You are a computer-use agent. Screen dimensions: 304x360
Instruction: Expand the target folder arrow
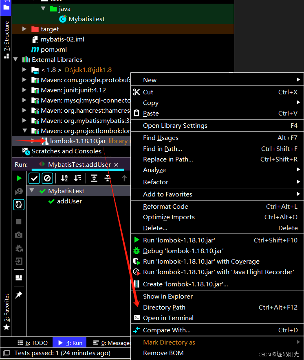(24, 29)
